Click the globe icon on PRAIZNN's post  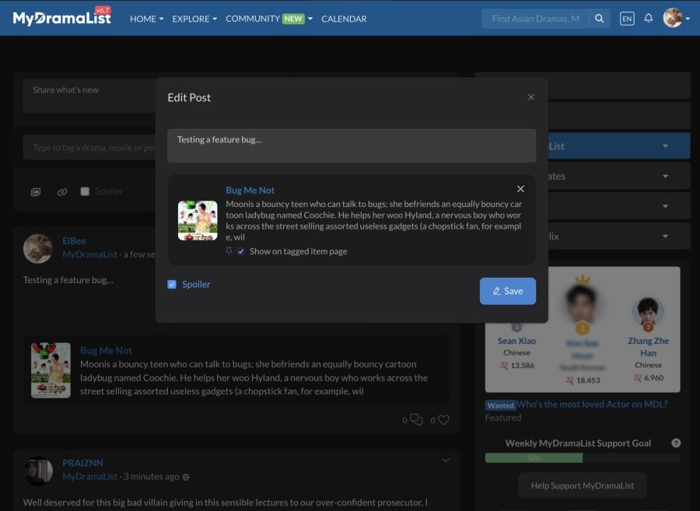click(186, 477)
